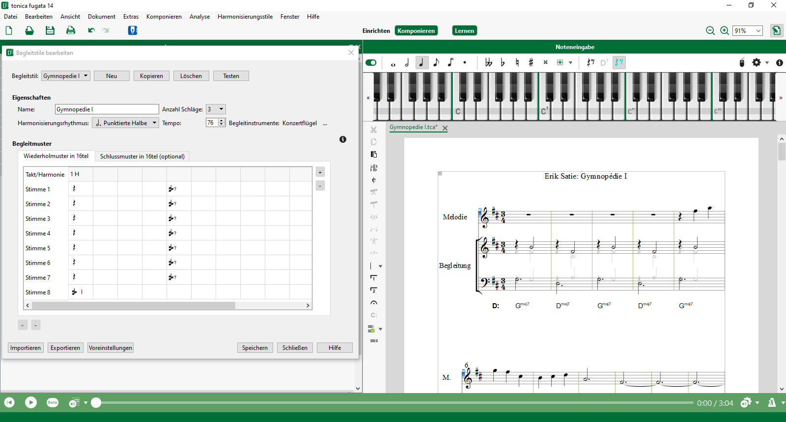Insert second ending bracket

pos(374,290)
